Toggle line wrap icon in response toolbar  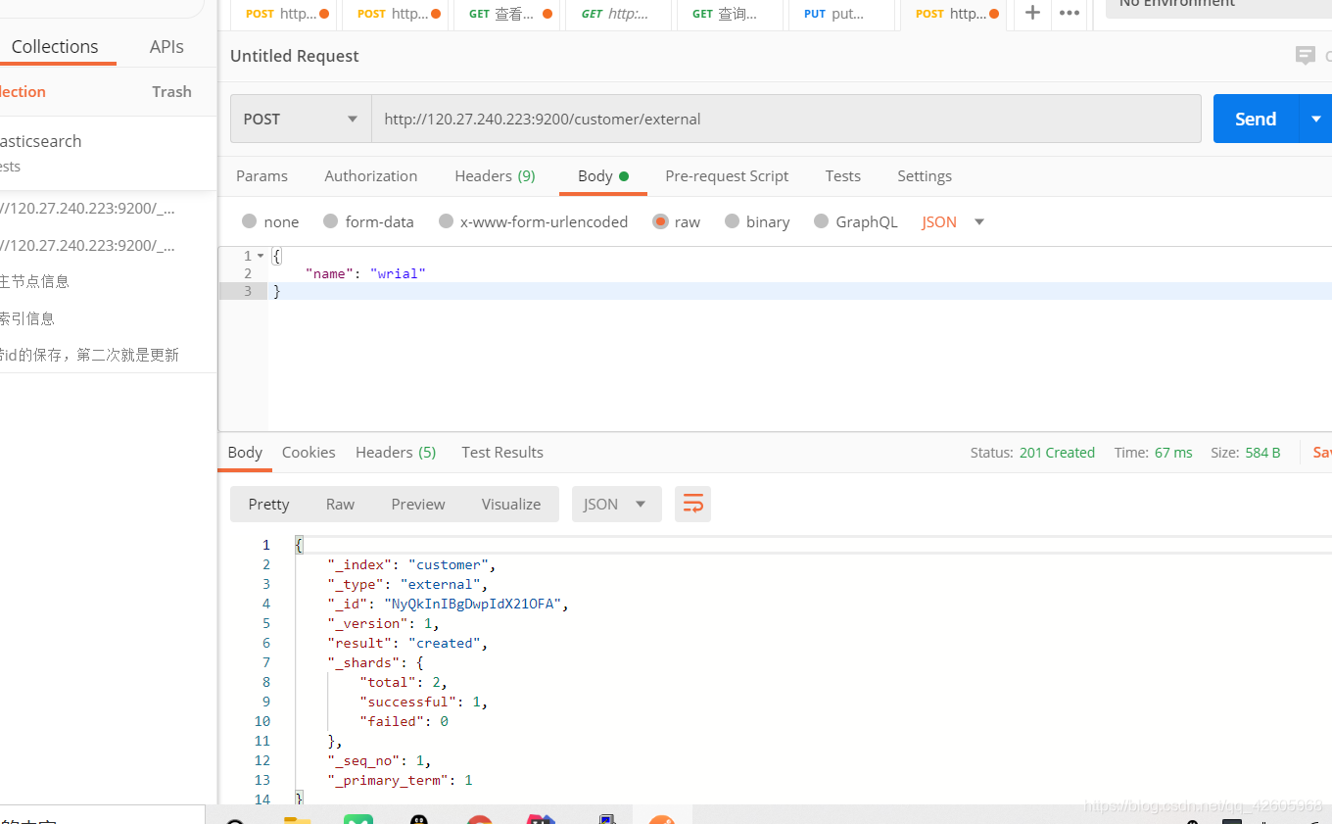click(x=692, y=504)
